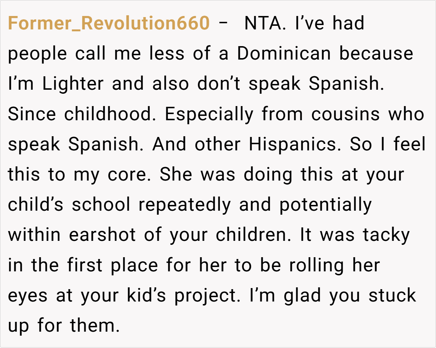Image resolution: width=436 pixels, height=348 pixels.
Task: Place cursor on the word "repeatedly"
Action: click(x=185, y=205)
